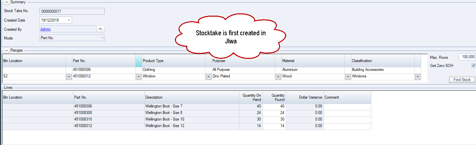Image resolution: width=476 pixels, height=145 pixels.
Task: Toggle the Get Zero SOH checkbox
Action: (x=473, y=66)
